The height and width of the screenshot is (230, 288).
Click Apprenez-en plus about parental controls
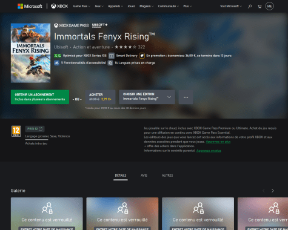(209, 151)
